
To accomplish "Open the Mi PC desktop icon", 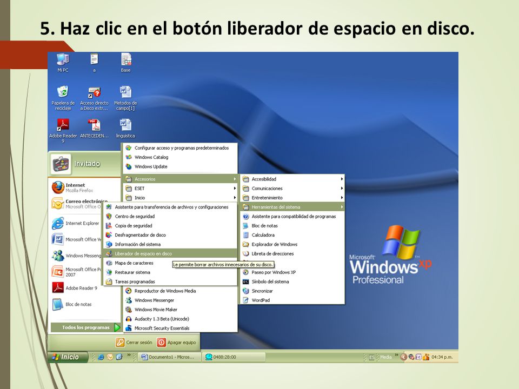I will pyautogui.click(x=63, y=62).
